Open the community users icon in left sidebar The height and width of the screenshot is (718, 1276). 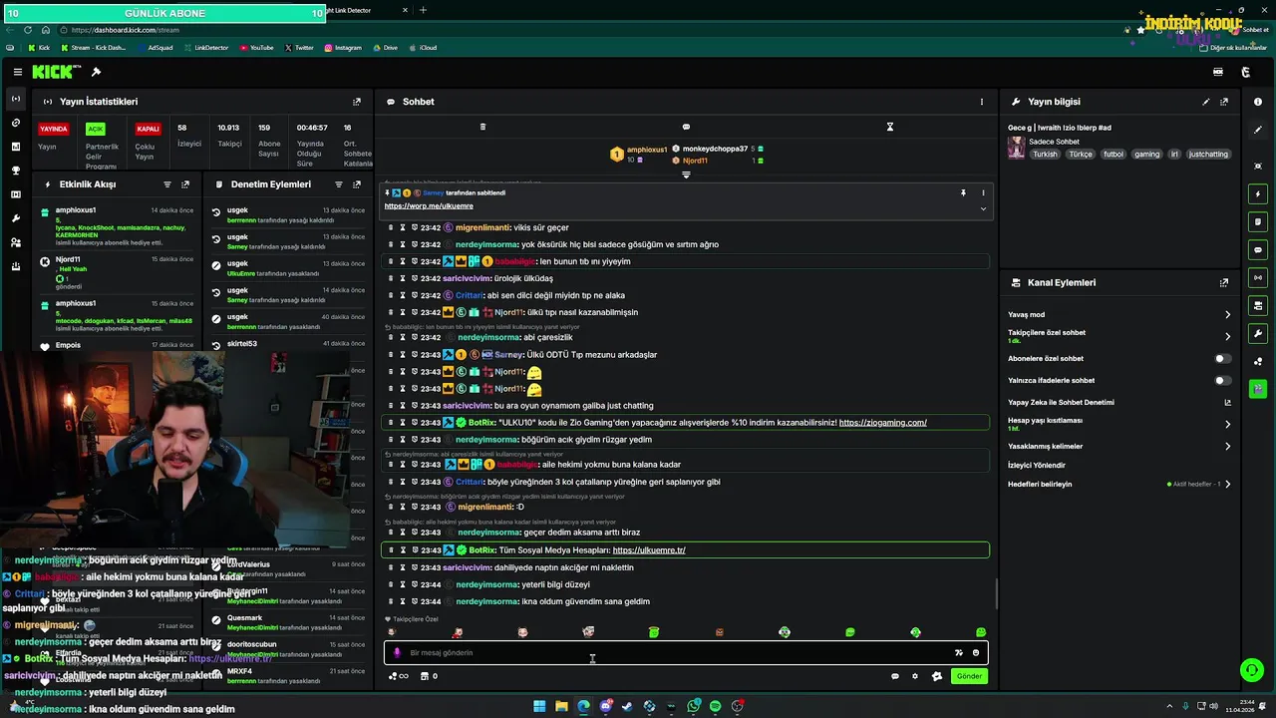(16, 242)
